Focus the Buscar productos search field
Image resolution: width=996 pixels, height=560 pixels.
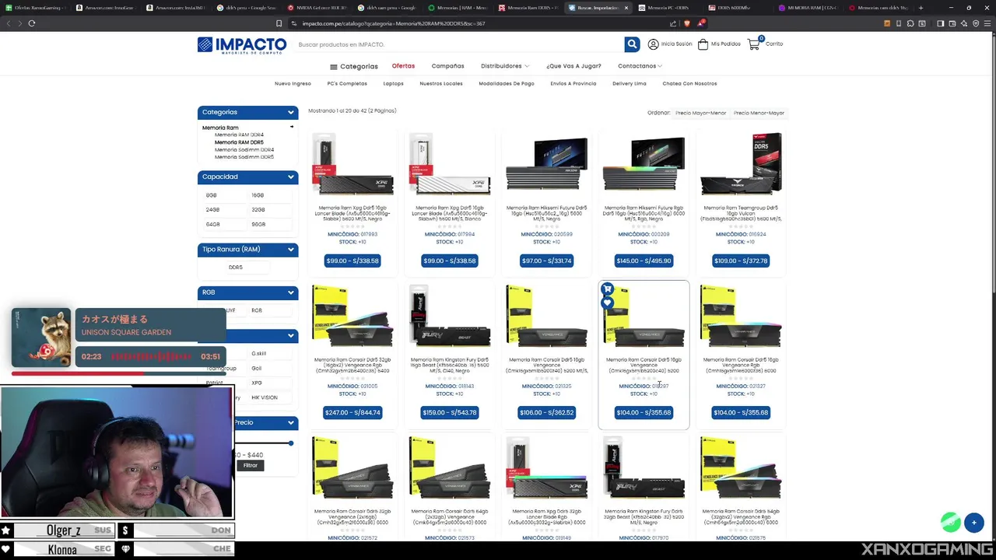[459, 44]
